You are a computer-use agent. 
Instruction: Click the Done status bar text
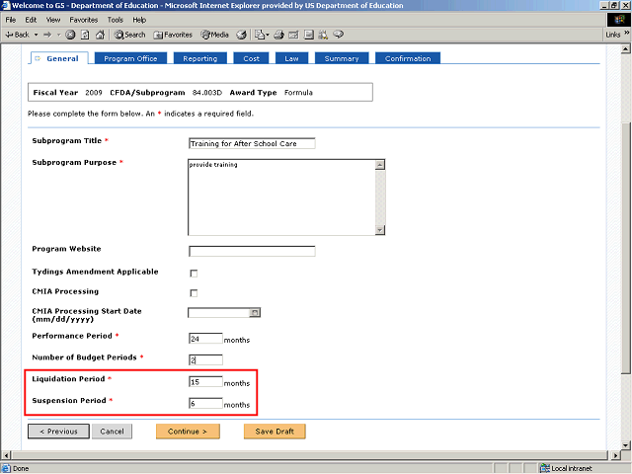coord(21,468)
